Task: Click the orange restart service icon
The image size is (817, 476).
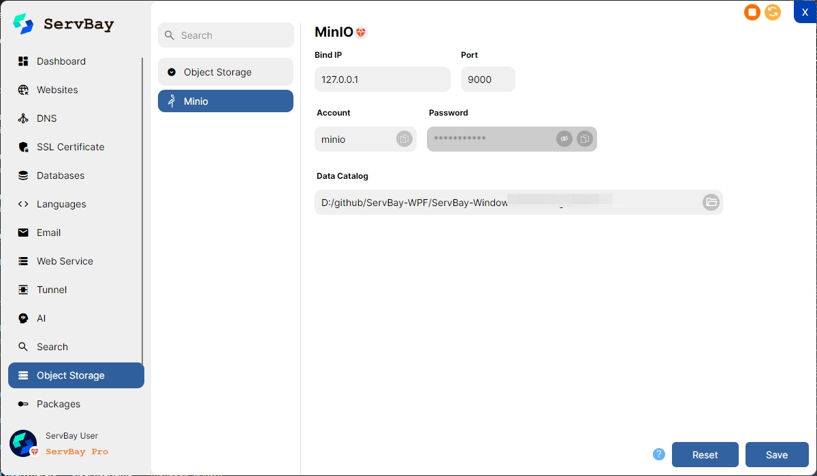Action: click(x=773, y=12)
